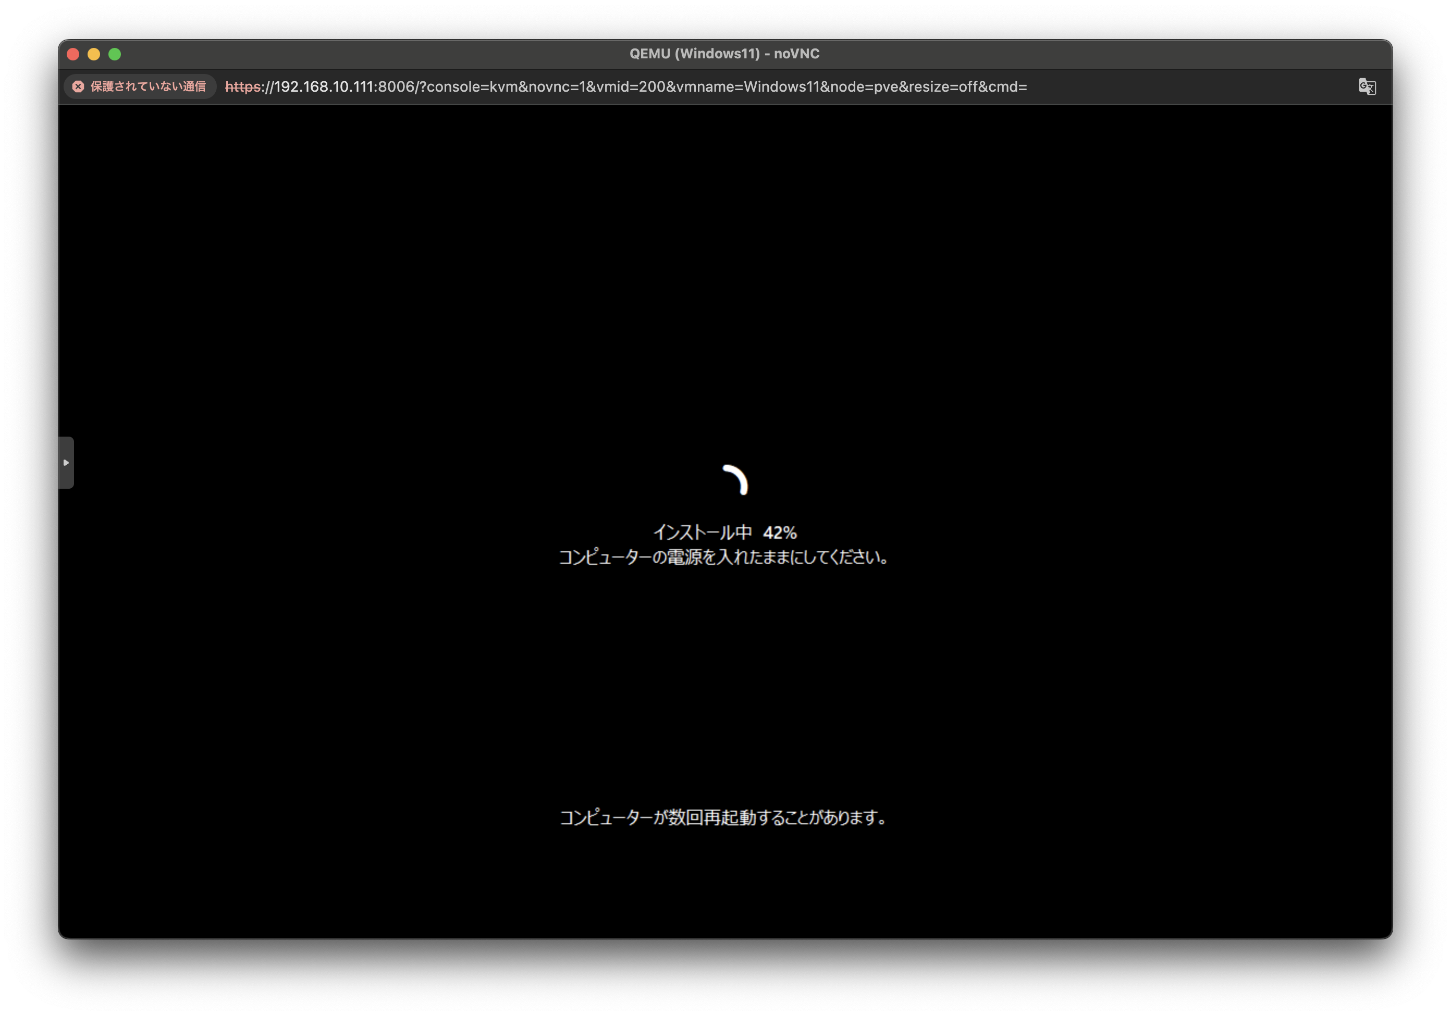Image resolution: width=1451 pixels, height=1016 pixels.
Task: Close the noVNC window with red button
Action: pyautogui.click(x=73, y=54)
